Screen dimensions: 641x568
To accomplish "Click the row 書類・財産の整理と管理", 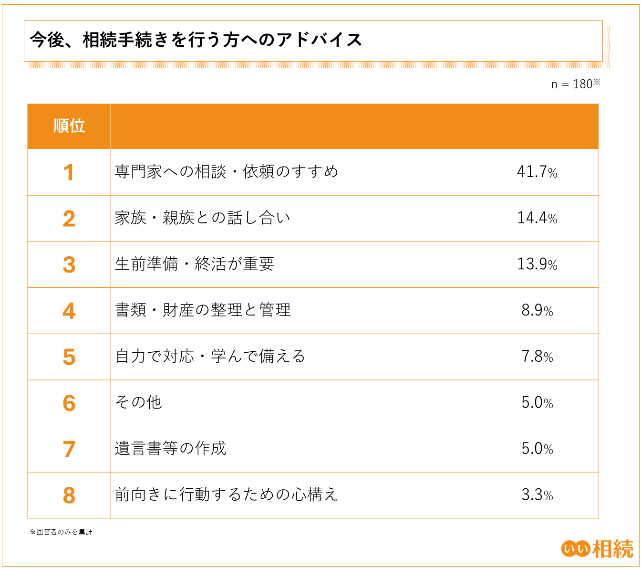I will [x=203, y=310].
